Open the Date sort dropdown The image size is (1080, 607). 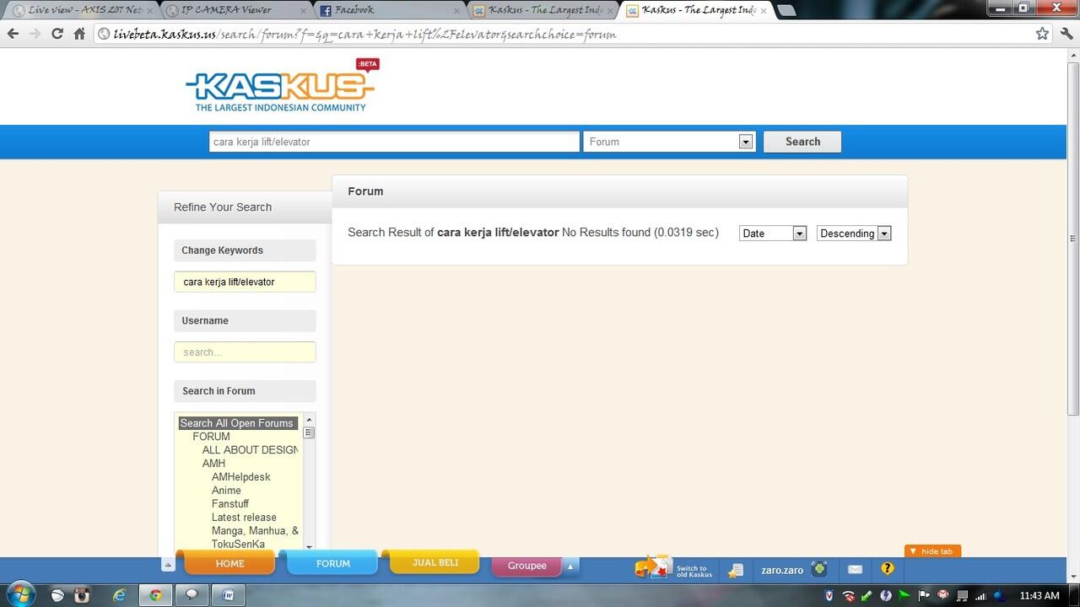(x=799, y=234)
